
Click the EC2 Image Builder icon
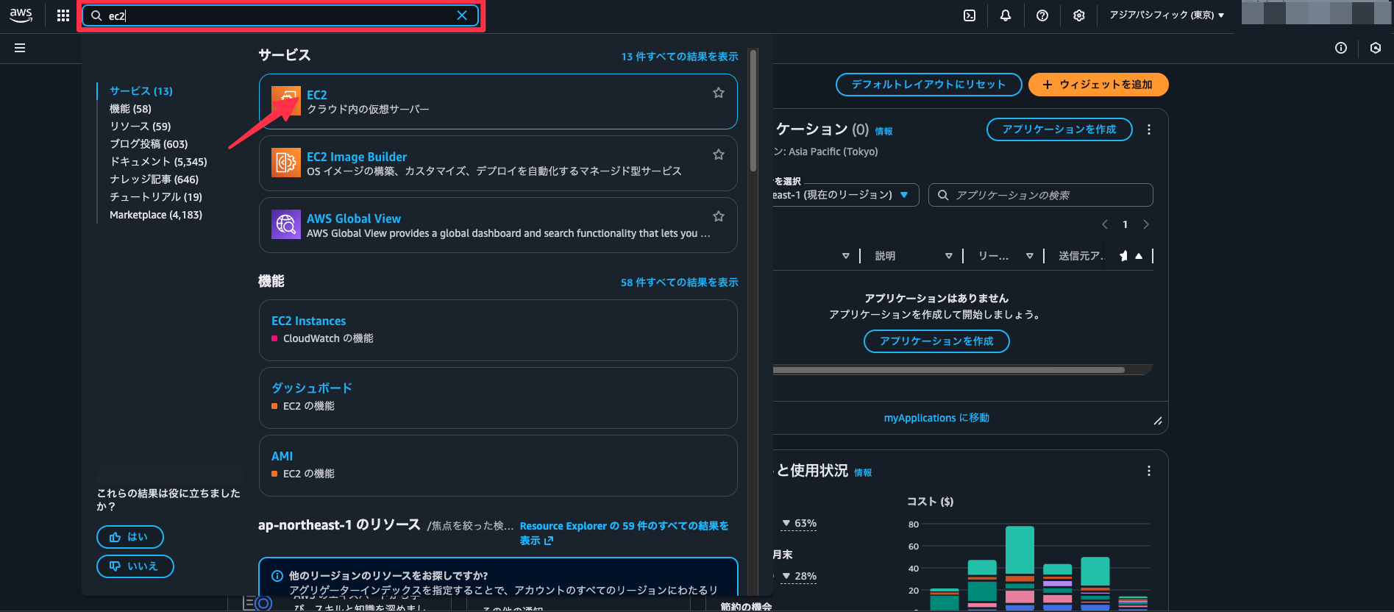pos(286,163)
